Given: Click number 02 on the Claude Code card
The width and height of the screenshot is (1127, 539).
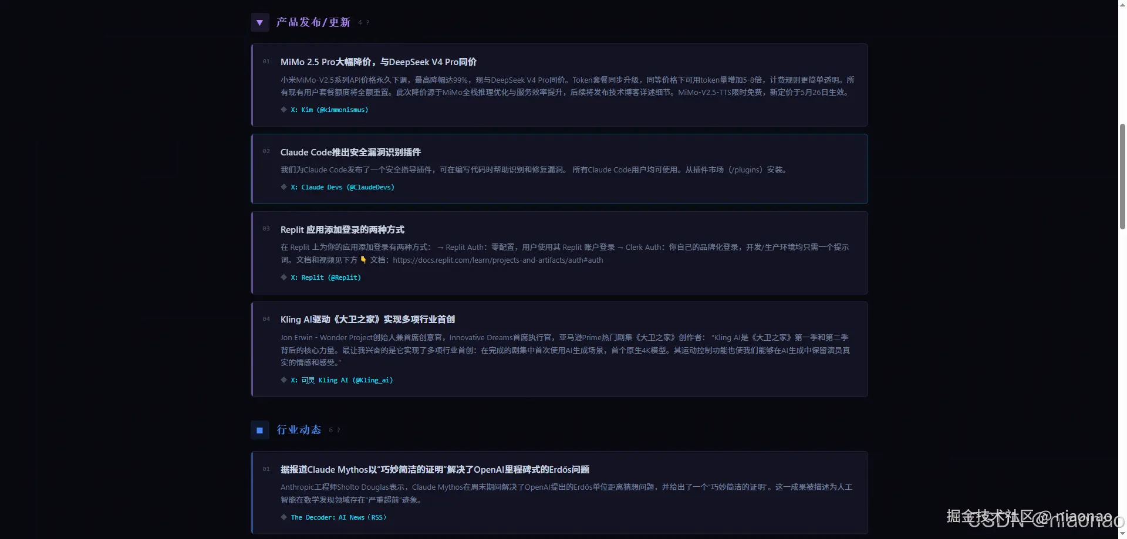Looking at the screenshot, I should 266,151.
